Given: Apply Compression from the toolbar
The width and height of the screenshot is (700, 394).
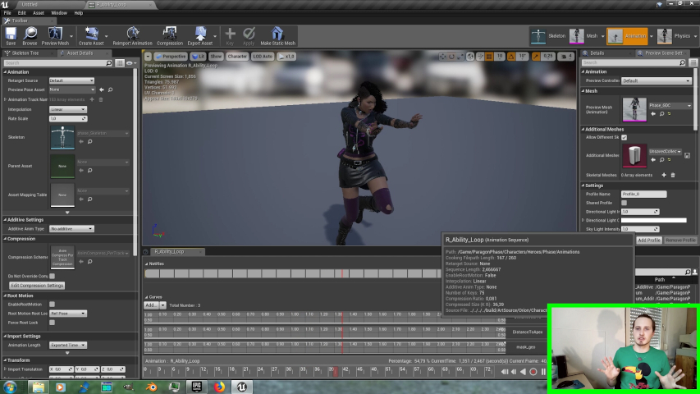Looking at the screenshot, I should coord(170,36).
